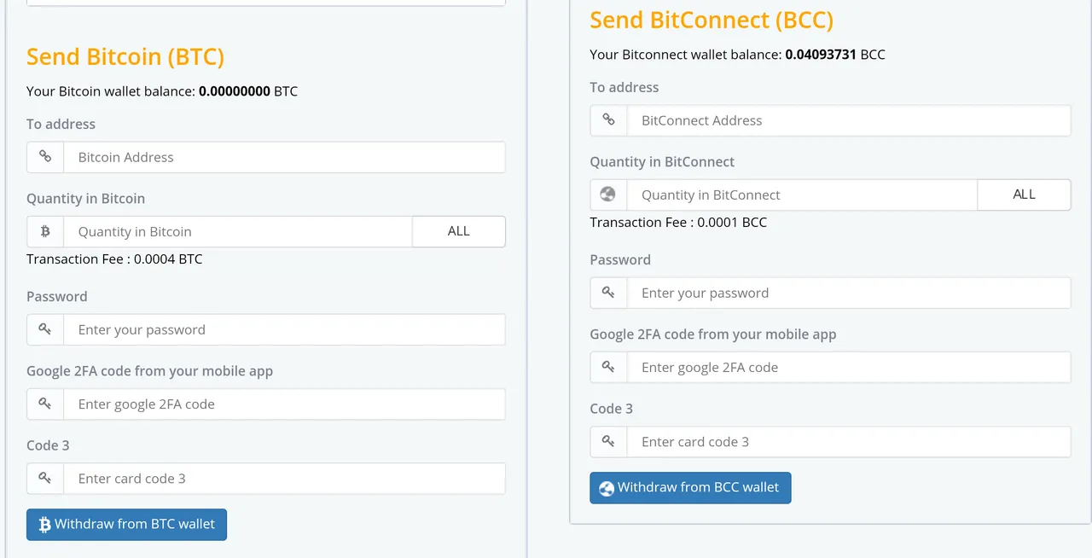Focus the BTC Enter google 2FA code field
Image resolution: width=1092 pixels, height=558 pixels.
tap(285, 404)
